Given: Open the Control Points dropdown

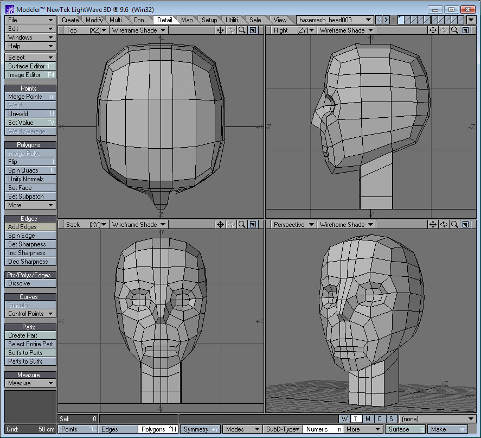Looking at the screenshot, I should [30, 314].
